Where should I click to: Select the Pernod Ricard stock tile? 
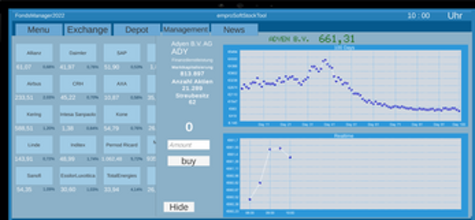pos(122,145)
